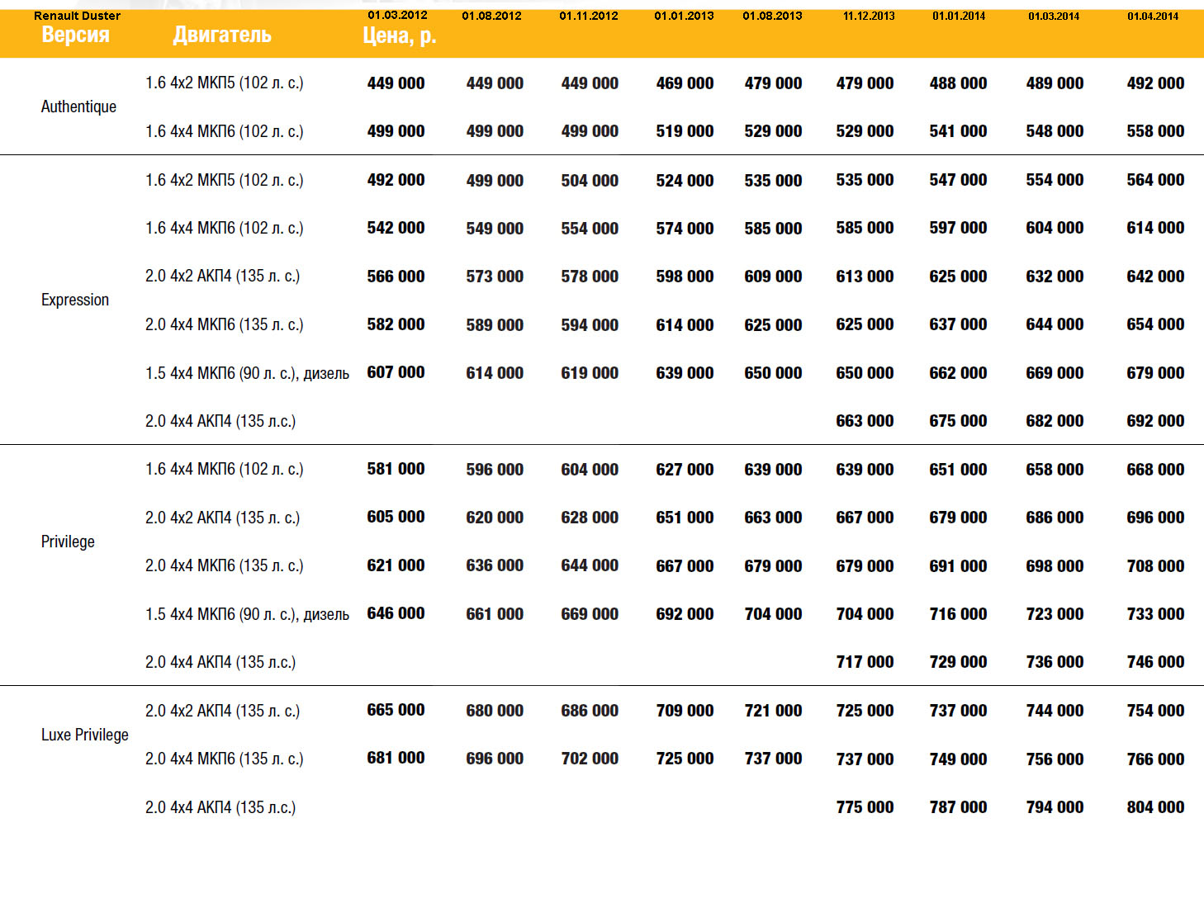1204x908 pixels.
Task: Select Authentique engine 1.6 4x4 МКП6 row label
Action: pyautogui.click(x=225, y=131)
